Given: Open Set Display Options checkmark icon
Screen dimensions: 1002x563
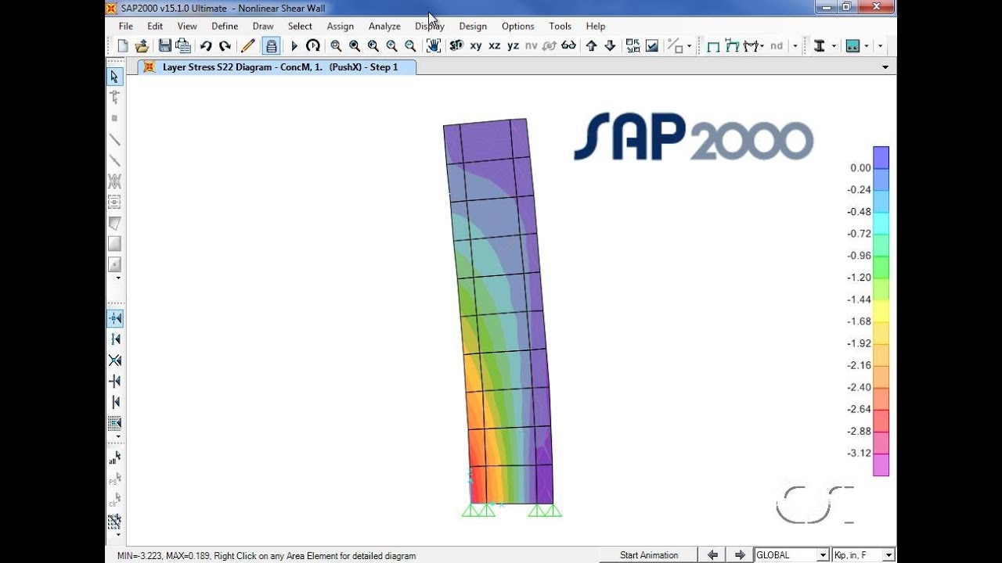Looking at the screenshot, I should pos(651,46).
